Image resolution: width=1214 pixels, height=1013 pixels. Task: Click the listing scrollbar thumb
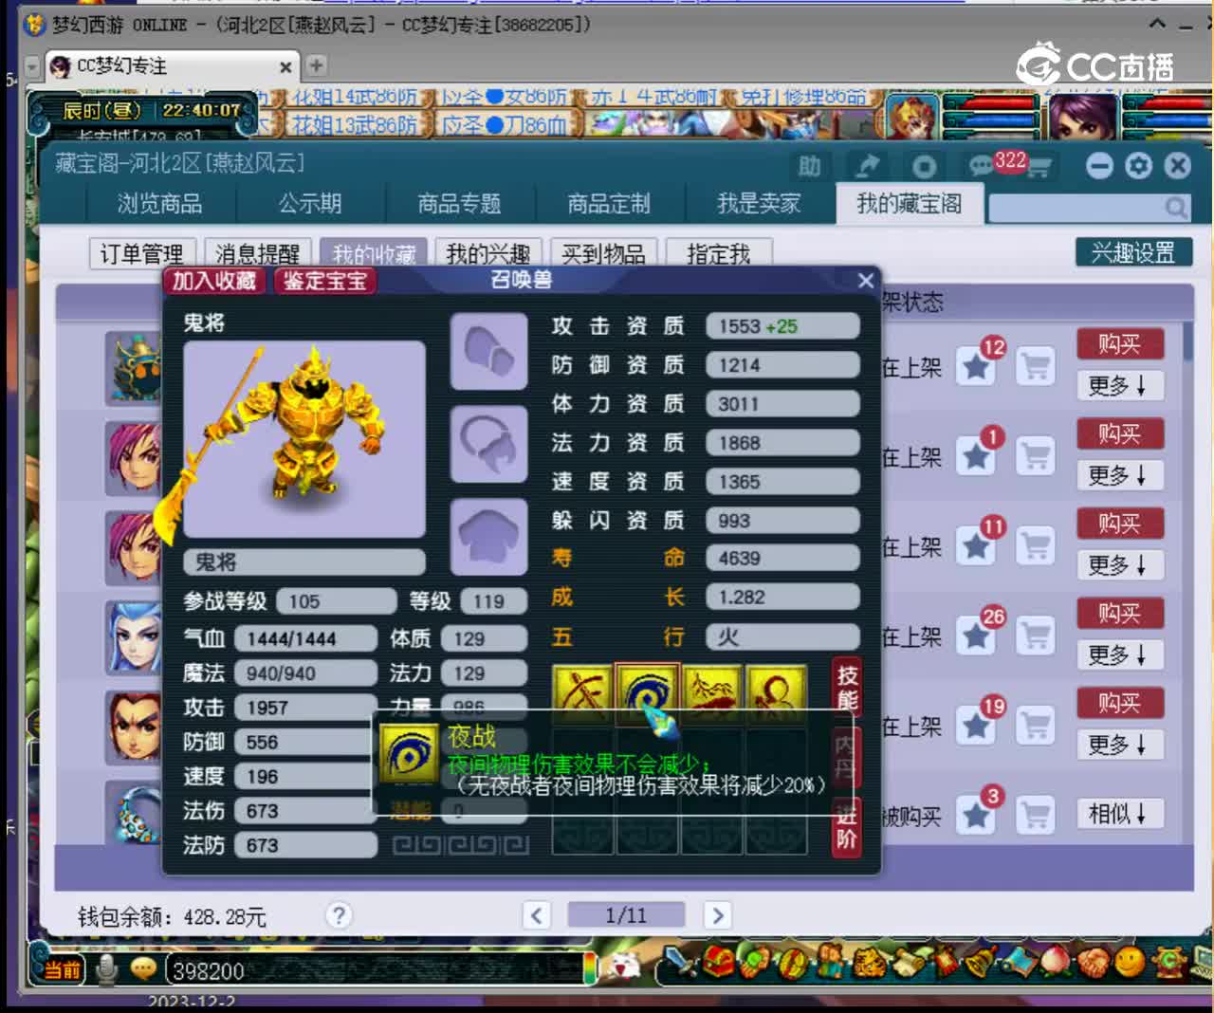coord(1187,341)
